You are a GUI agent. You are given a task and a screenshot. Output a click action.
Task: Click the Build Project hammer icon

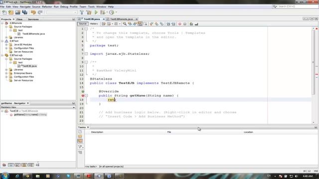(x=82, y=12)
